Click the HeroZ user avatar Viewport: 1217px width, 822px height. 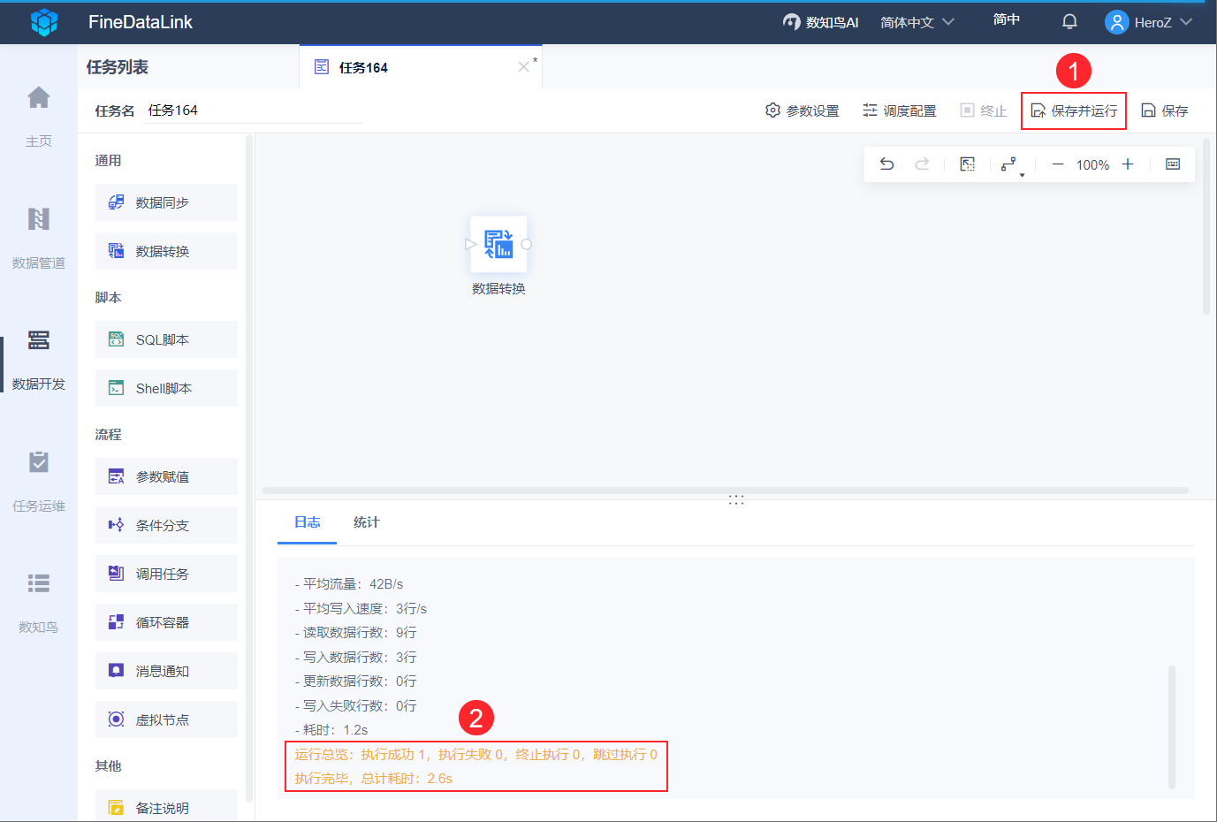[x=1117, y=22]
